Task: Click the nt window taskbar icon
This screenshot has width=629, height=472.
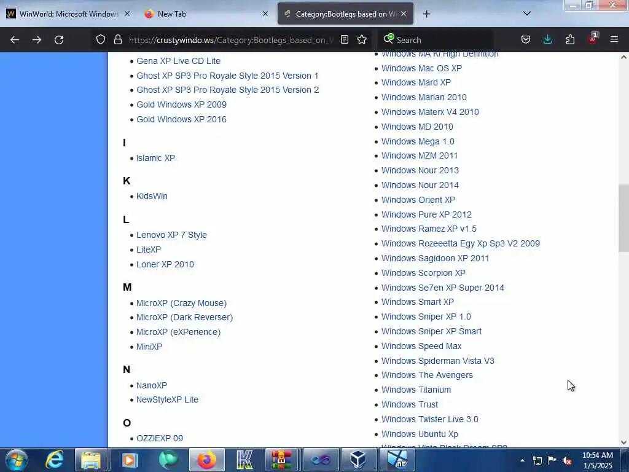Action: tap(396, 460)
